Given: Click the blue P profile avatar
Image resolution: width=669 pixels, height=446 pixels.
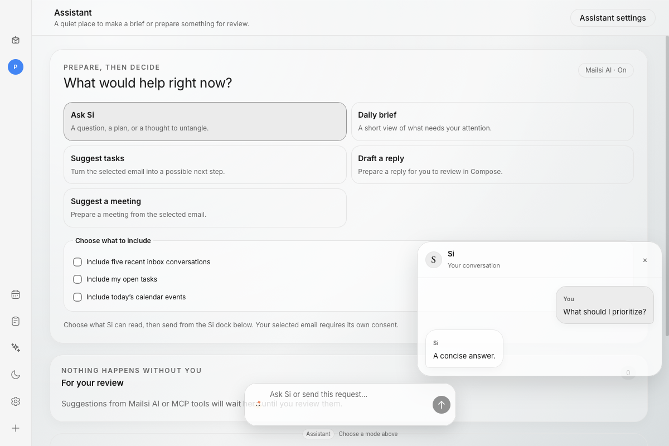Looking at the screenshot, I should click(16, 67).
